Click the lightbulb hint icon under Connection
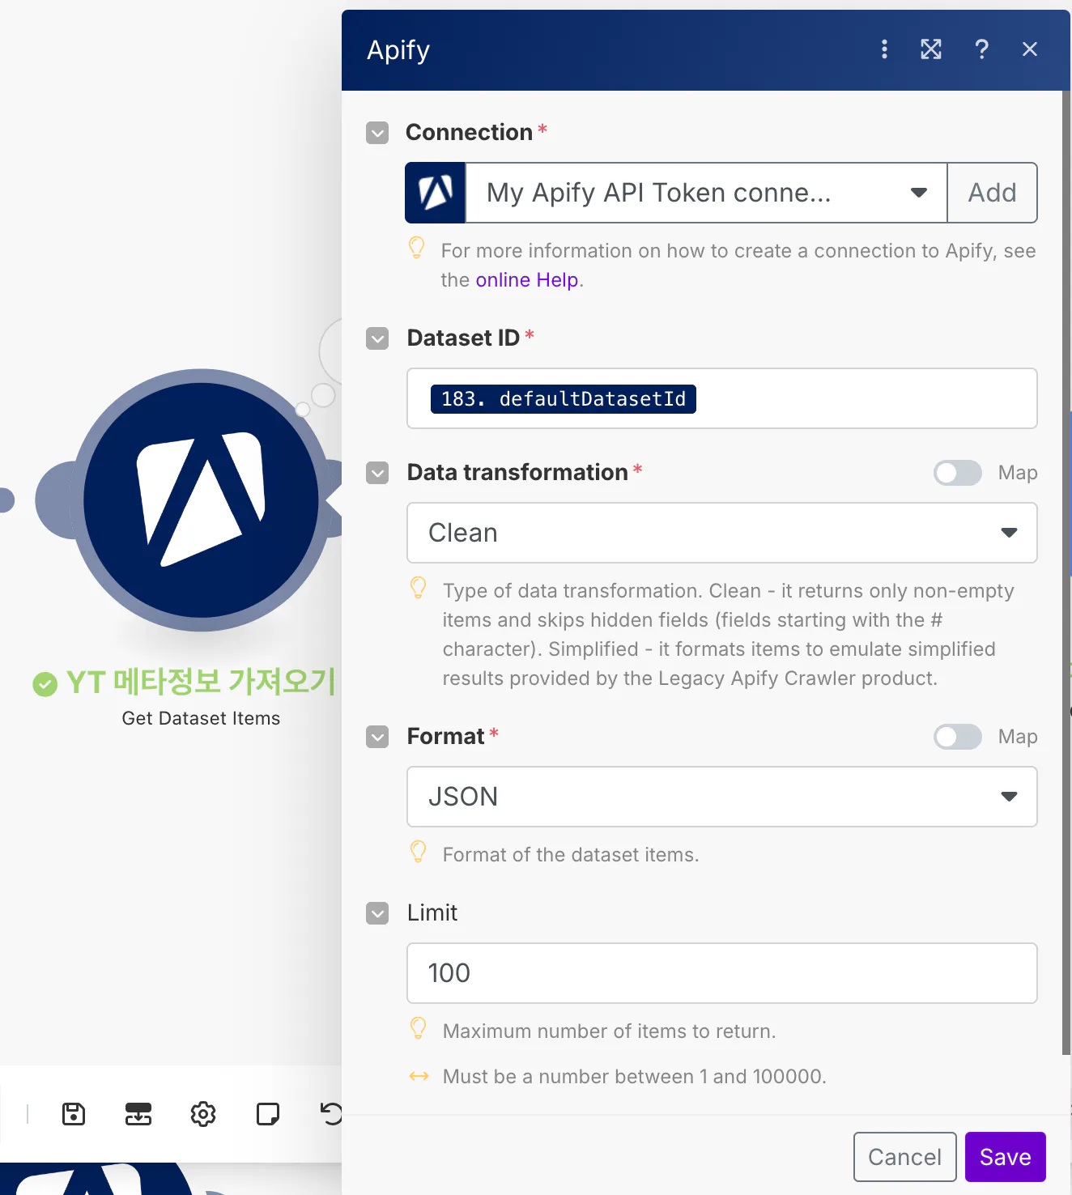Screen dimensions: 1072x1195 (x=417, y=248)
